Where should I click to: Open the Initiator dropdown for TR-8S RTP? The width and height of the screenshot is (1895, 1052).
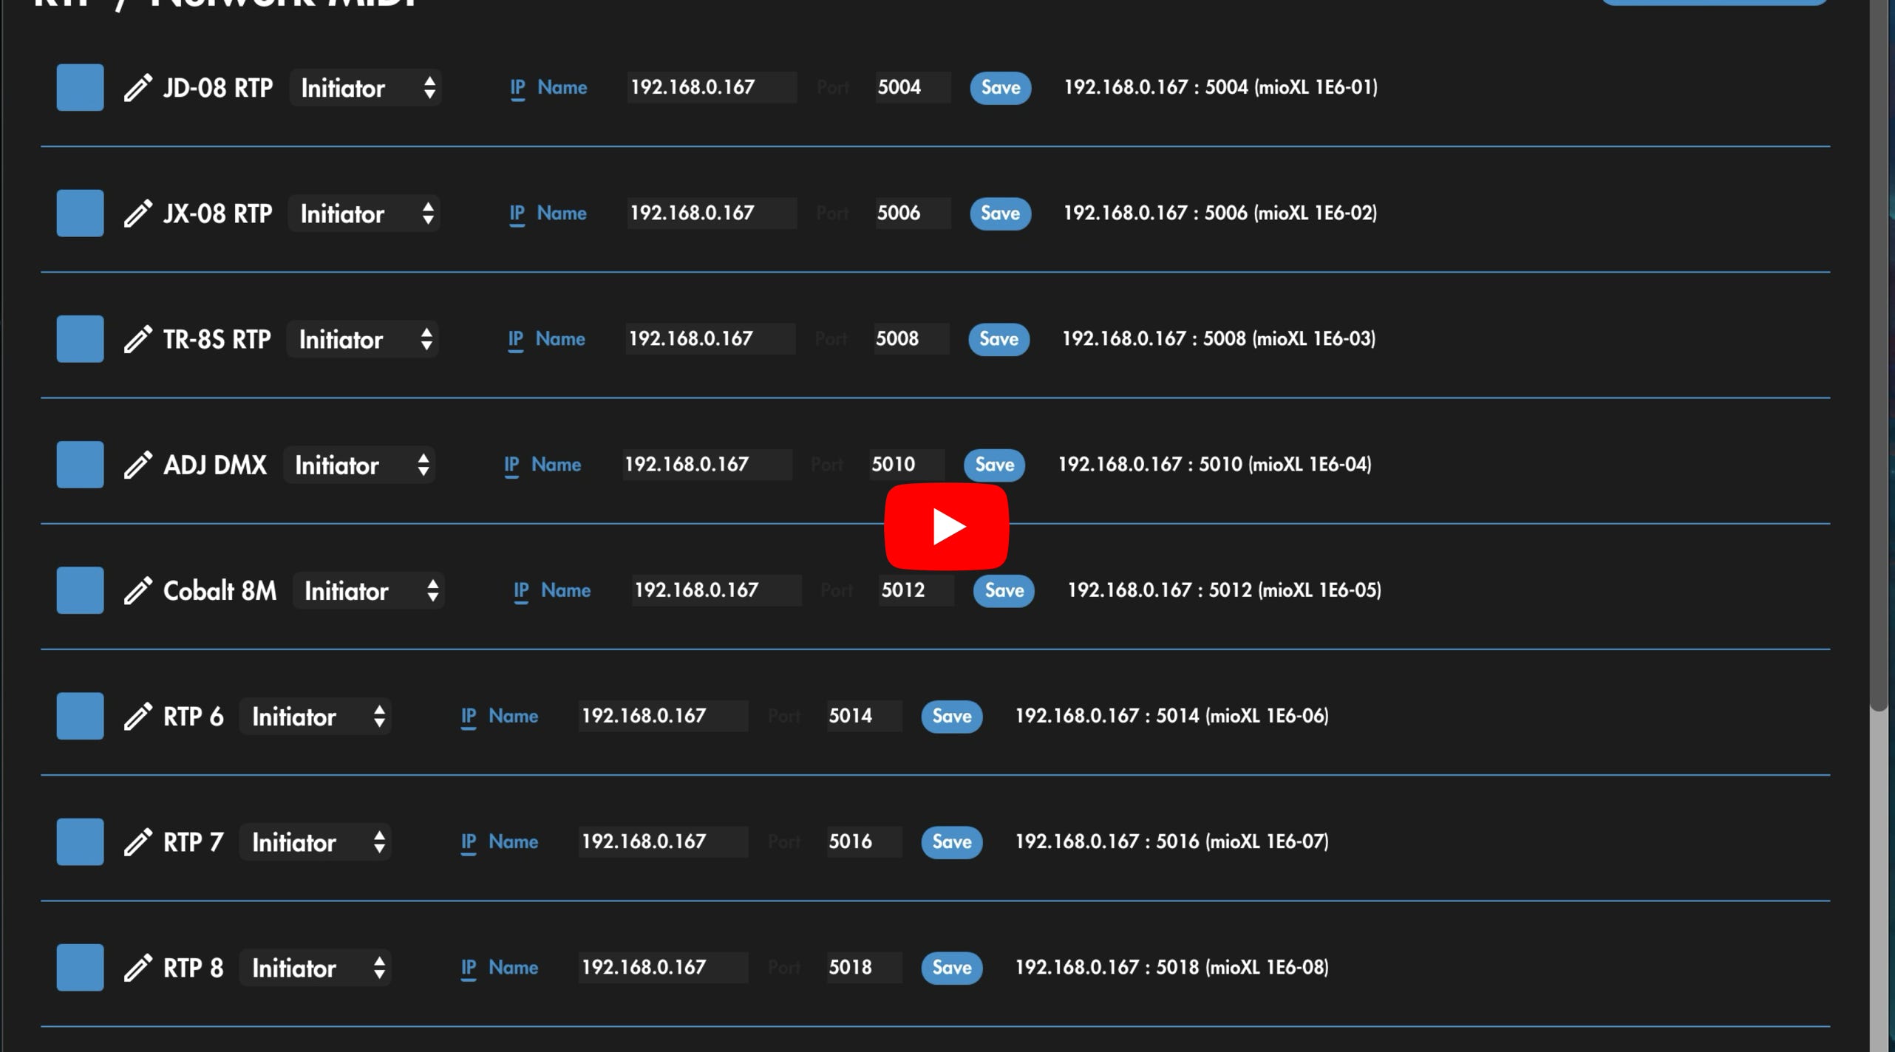point(363,339)
